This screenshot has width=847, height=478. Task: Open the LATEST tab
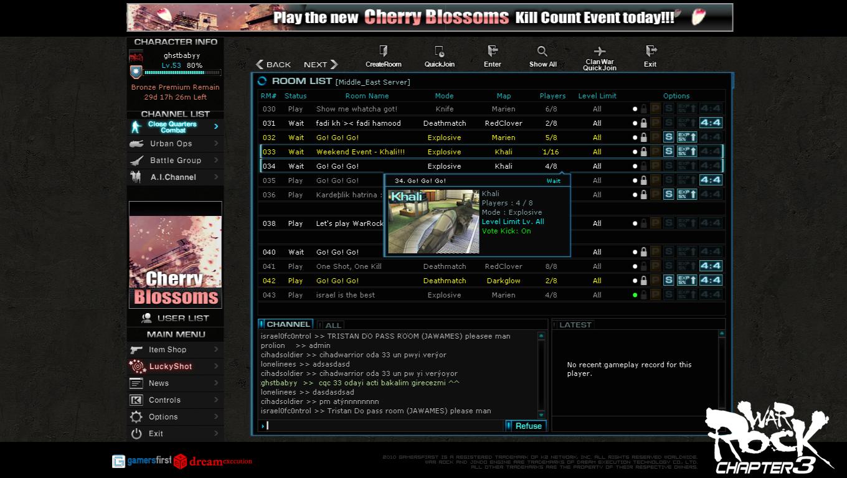pos(573,325)
